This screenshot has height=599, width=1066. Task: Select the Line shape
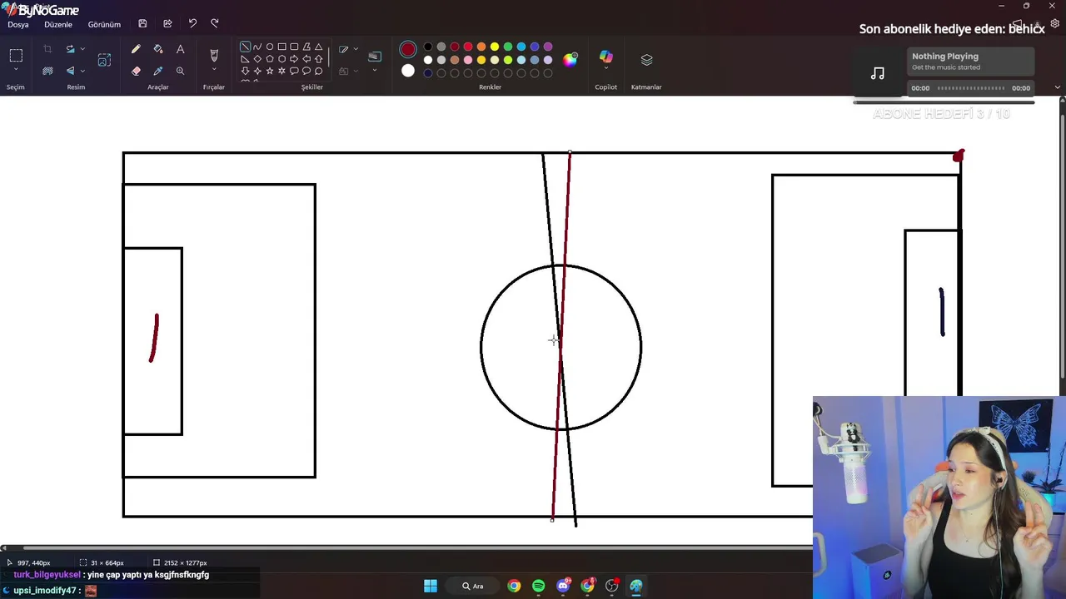point(245,47)
